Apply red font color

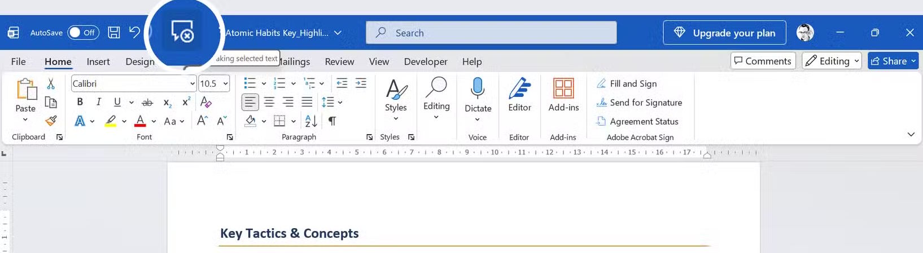click(x=140, y=121)
